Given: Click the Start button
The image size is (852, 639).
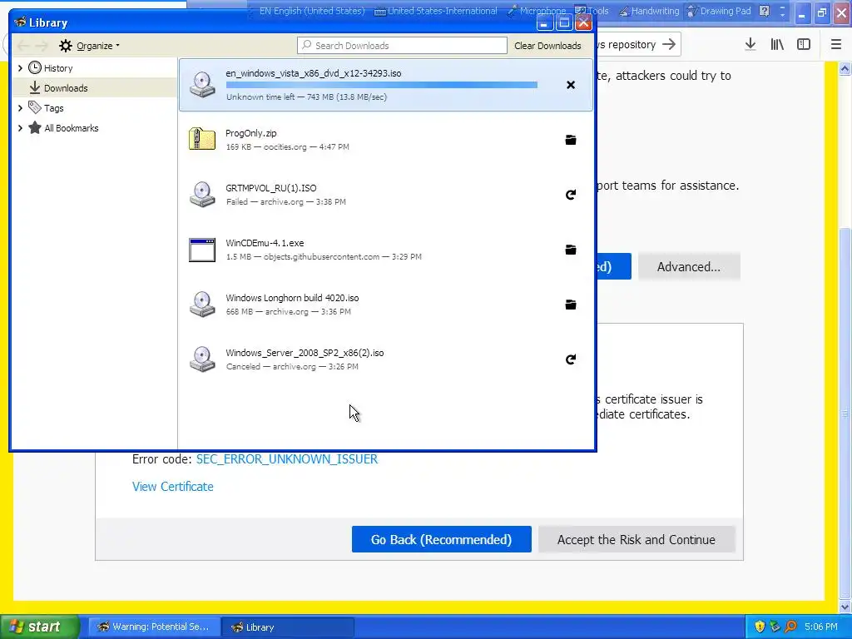Looking at the screenshot, I should 40,627.
